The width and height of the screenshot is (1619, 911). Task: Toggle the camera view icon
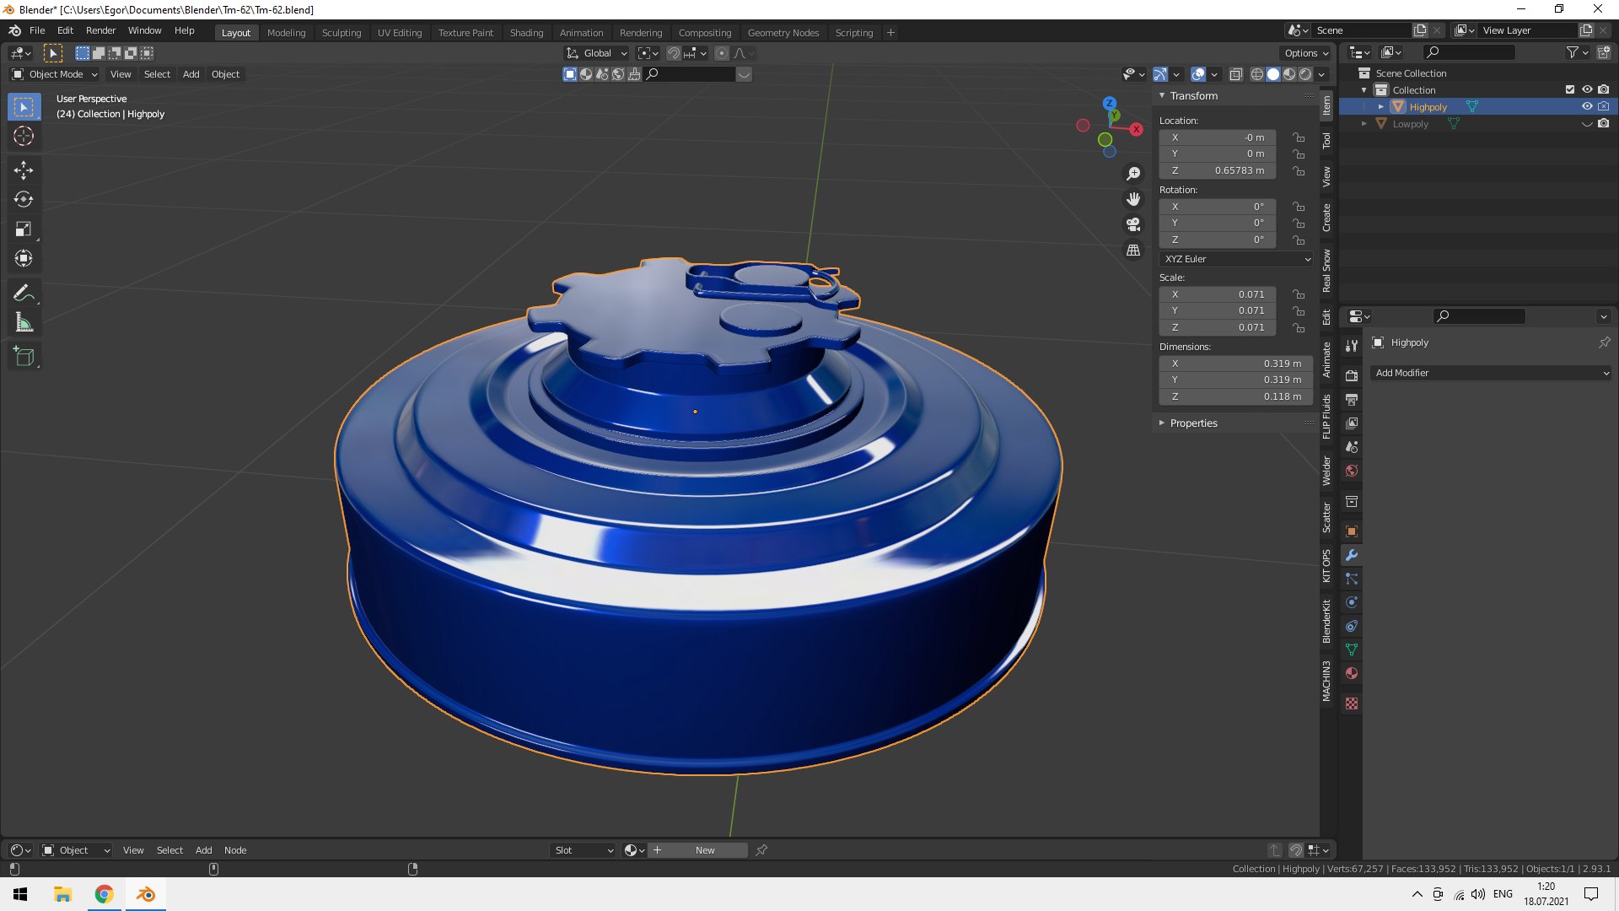(x=1133, y=224)
